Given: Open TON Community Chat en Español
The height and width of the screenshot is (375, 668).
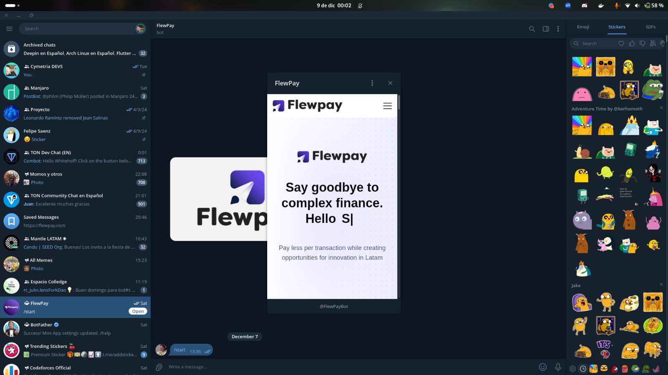Looking at the screenshot, I should [75, 200].
